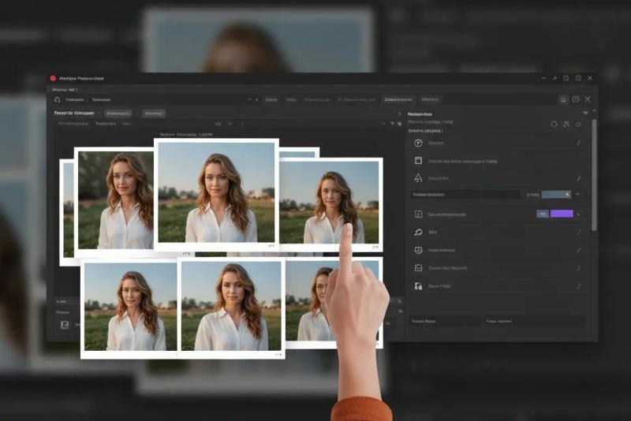Expand the magnifier icon row's chevron
This screenshot has width=631, height=421.
[579, 232]
